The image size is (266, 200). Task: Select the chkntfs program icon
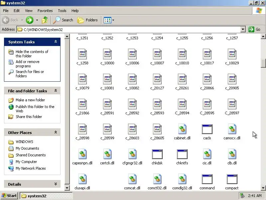click(x=182, y=154)
